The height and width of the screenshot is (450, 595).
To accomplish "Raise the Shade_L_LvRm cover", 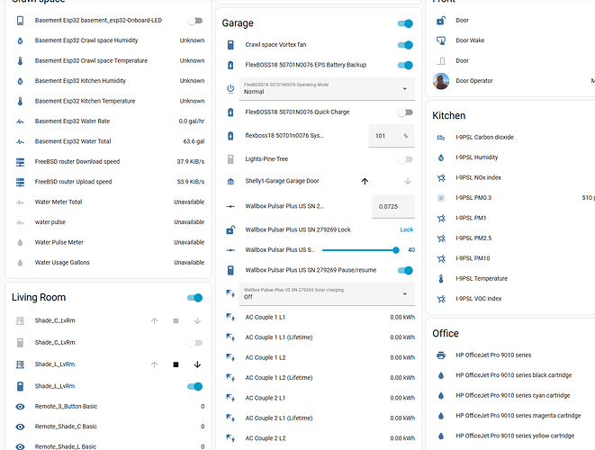I will pyautogui.click(x=155, y=364).
